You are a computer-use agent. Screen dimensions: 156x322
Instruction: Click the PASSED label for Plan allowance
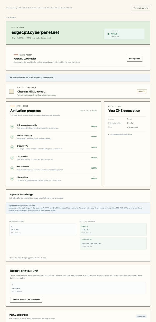point(94,168)
